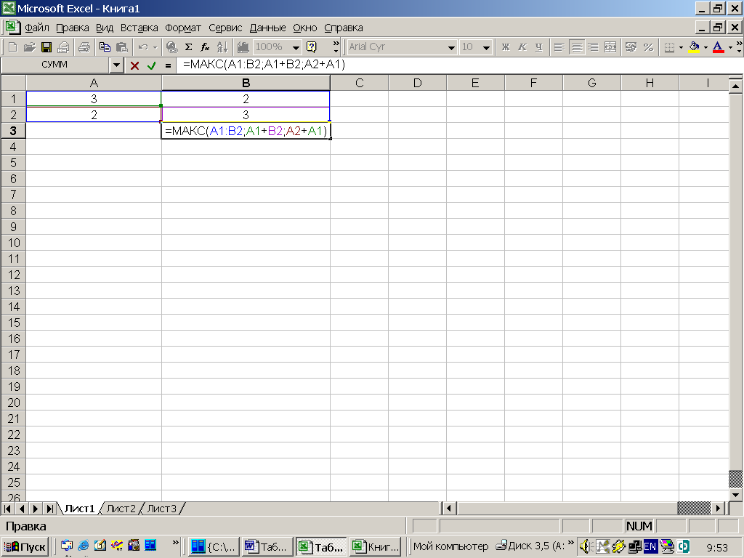
Task: Create a new workbook with the New icon
Action: 13,47
